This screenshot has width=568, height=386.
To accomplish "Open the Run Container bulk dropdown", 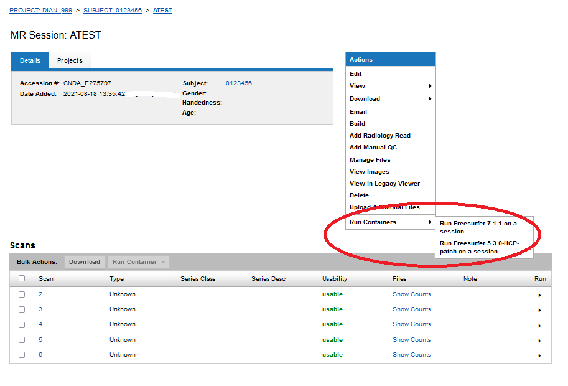I will click(138, 262).
